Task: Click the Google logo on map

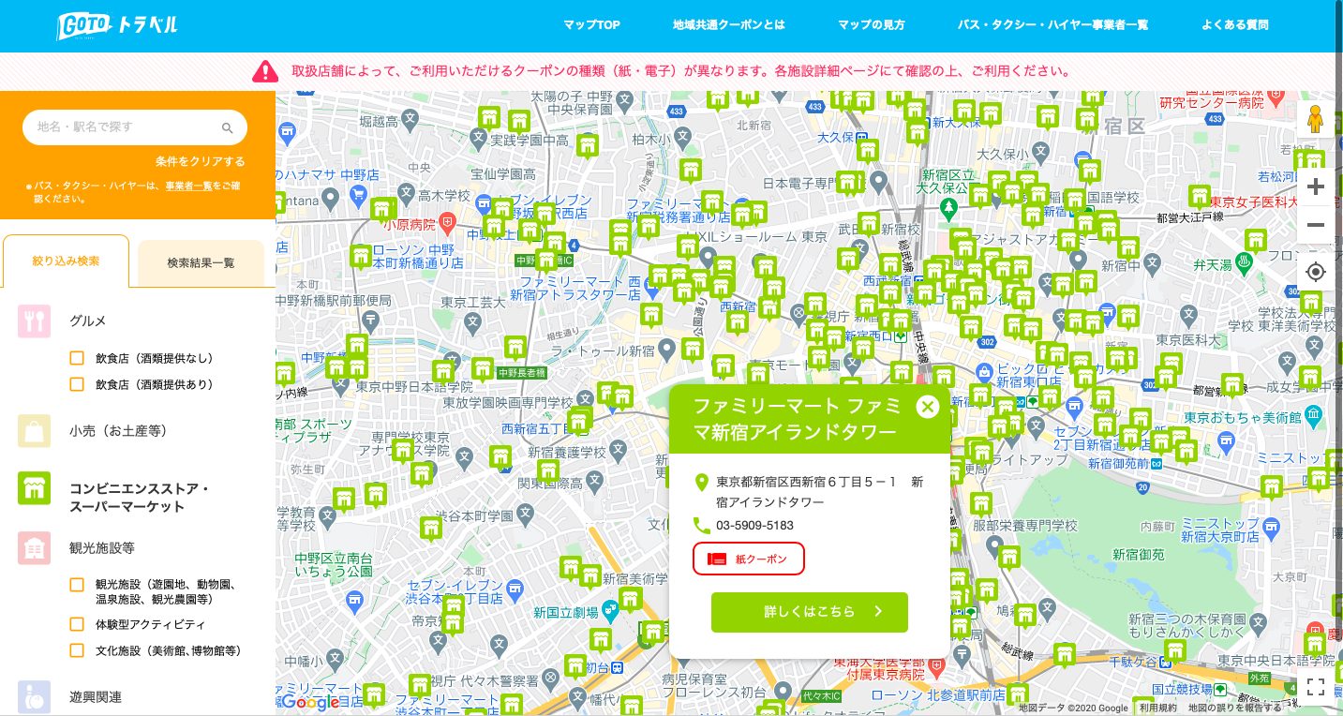Action: click(x=310, y=702)
